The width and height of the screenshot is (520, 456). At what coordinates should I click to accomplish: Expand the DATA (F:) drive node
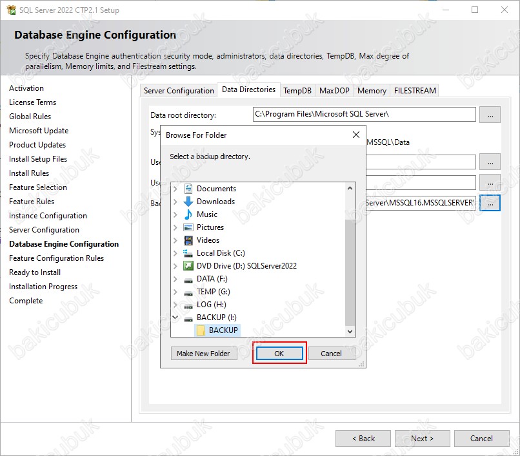click(x=175, y=279)
